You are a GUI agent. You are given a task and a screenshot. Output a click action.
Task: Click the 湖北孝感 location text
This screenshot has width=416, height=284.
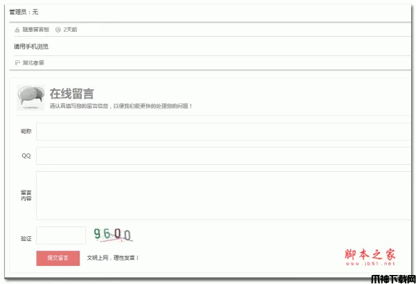coord(33,63)
